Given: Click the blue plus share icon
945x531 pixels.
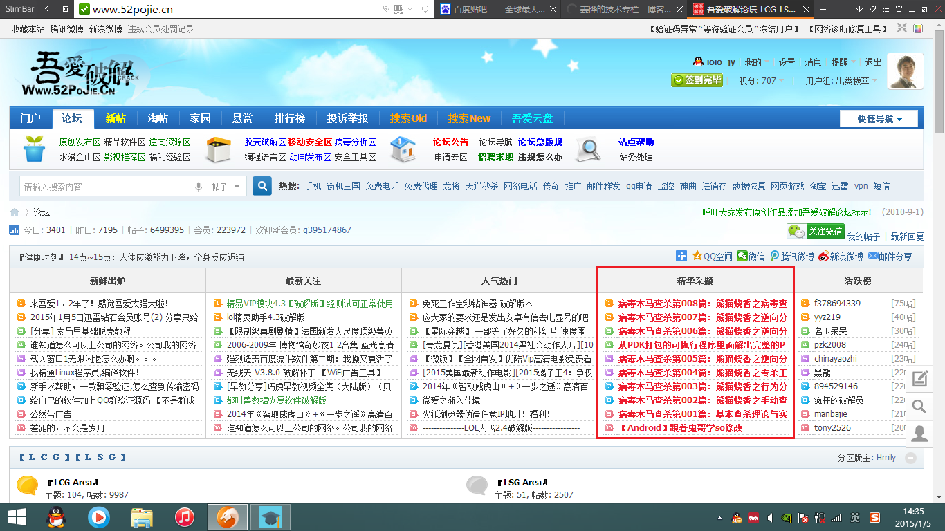Looking at the screenshot, I should (681, 256).
